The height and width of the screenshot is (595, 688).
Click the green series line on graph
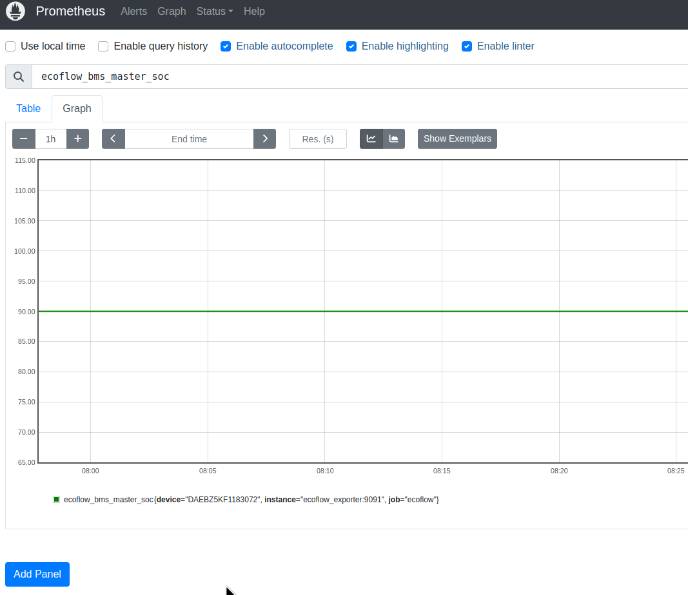coord(363,311)
